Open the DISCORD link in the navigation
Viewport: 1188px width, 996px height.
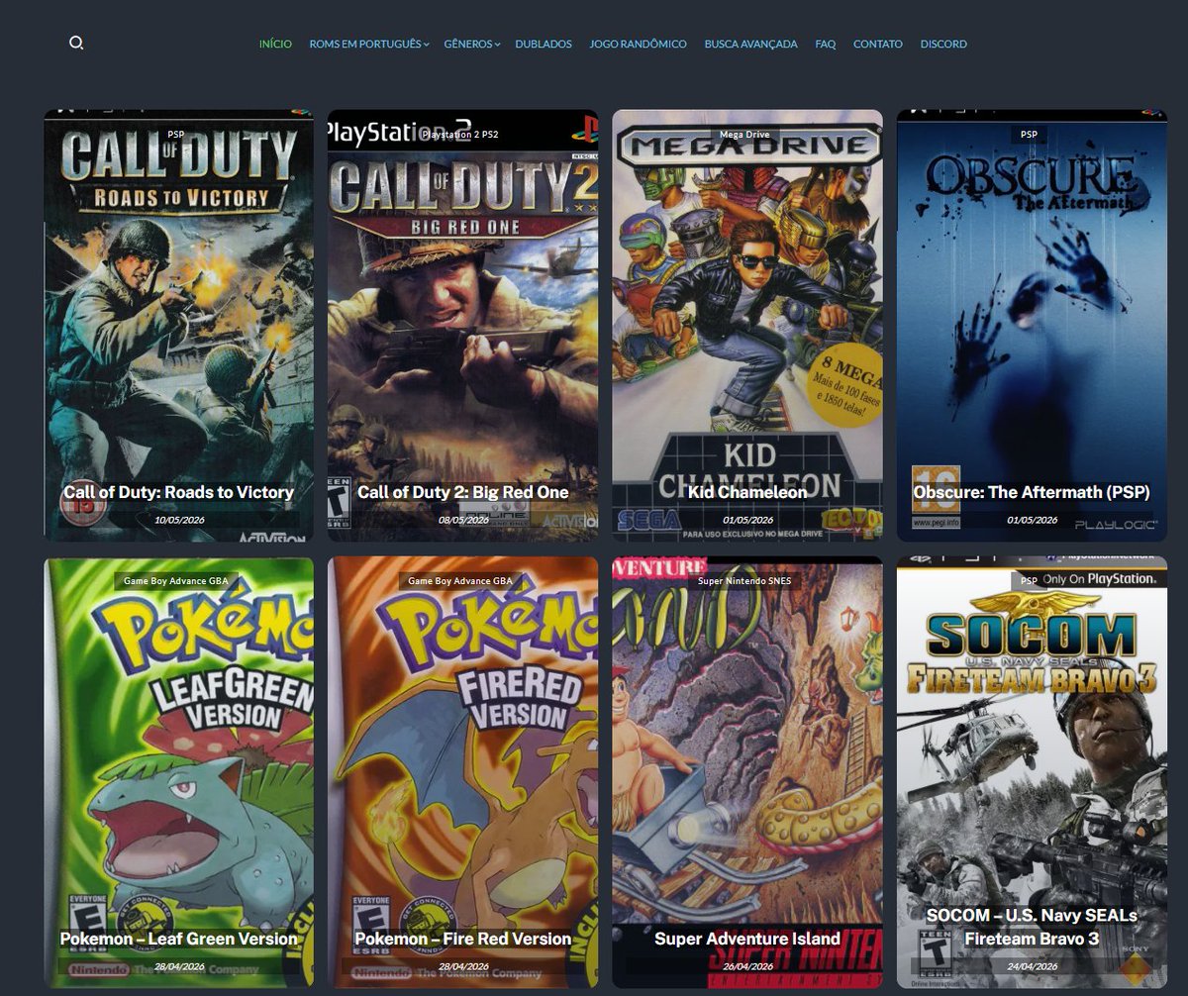pyautogui.click(x=943, y=45)
